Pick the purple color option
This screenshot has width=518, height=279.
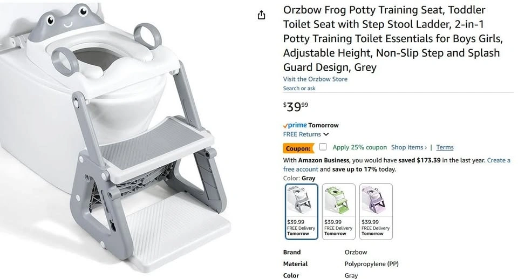click(x=376, y=212)
